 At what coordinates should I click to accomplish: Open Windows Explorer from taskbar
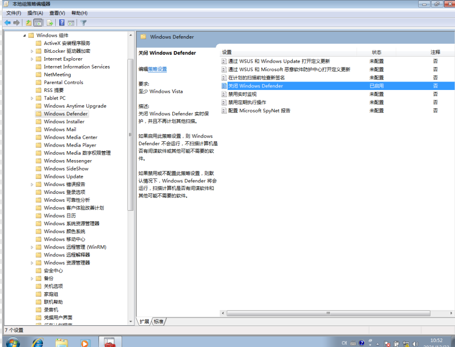pyautogui.click(x=62, y=343)
